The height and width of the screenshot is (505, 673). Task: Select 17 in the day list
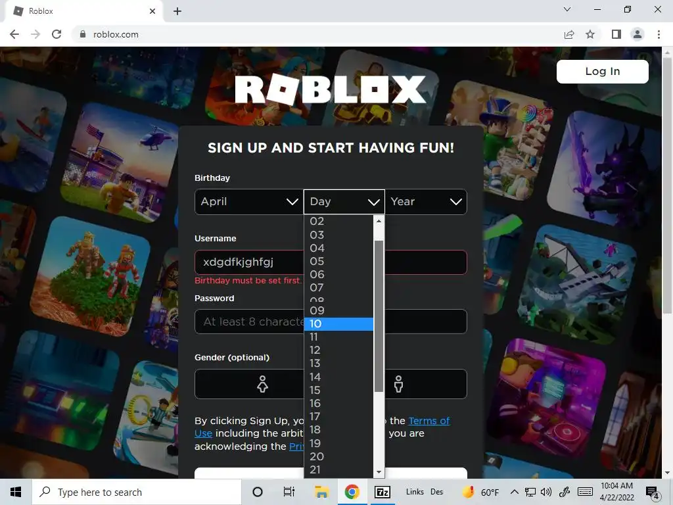coord(338,416)
